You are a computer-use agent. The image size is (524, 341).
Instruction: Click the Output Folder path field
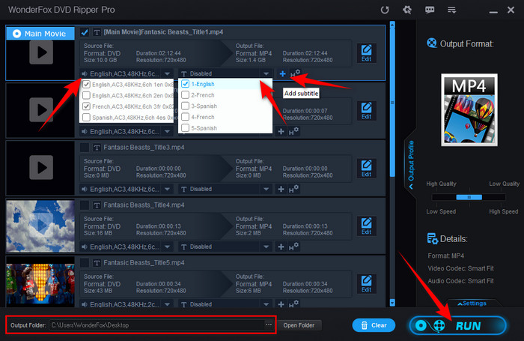(156, 325)
